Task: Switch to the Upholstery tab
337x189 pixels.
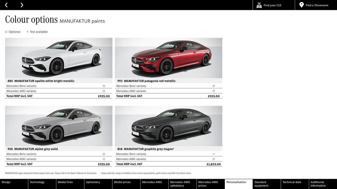Action: coord(93,182)
